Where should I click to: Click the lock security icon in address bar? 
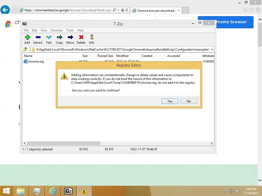pos(123,10)
